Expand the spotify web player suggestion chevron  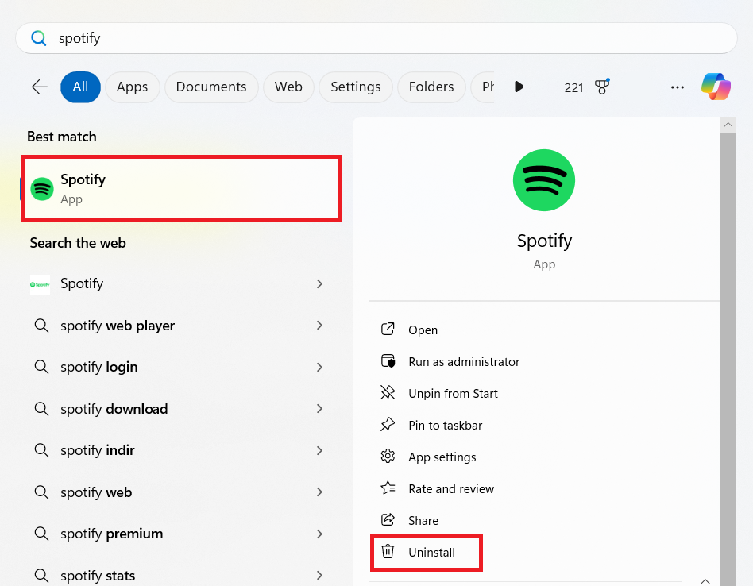click(x=319, y=326)
